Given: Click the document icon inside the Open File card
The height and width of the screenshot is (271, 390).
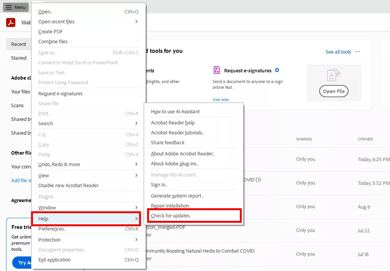Looking at the screenshot, I should pos(334,75).
